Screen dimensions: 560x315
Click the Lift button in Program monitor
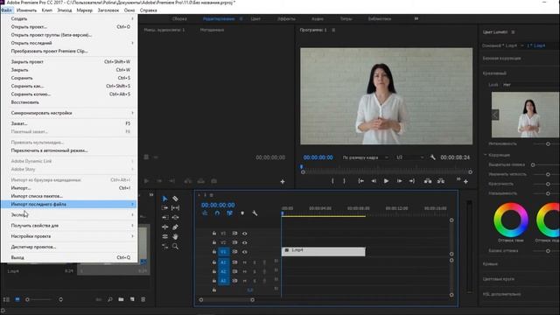[428, 181]
